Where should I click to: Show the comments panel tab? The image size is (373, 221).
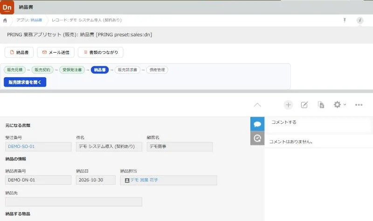point(257,124)
